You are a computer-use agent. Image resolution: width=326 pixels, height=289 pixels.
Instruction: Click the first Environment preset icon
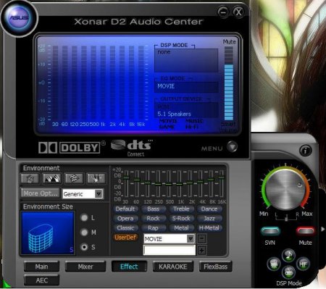pos(30,179)
